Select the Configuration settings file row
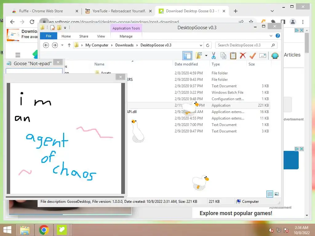This screenshot has height=236, width=315. [198, 99]
